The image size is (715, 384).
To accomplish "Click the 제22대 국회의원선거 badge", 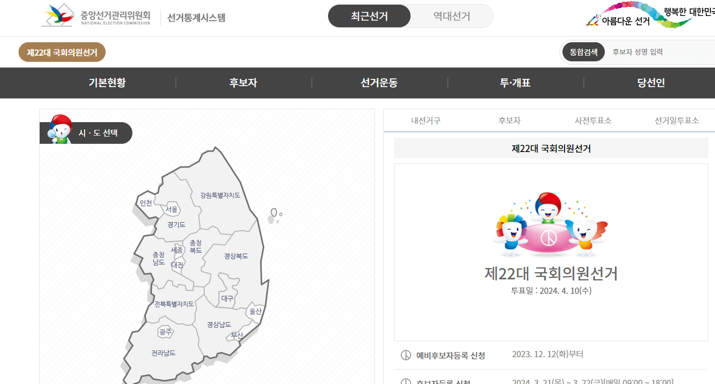I will (x=62, y=52).
